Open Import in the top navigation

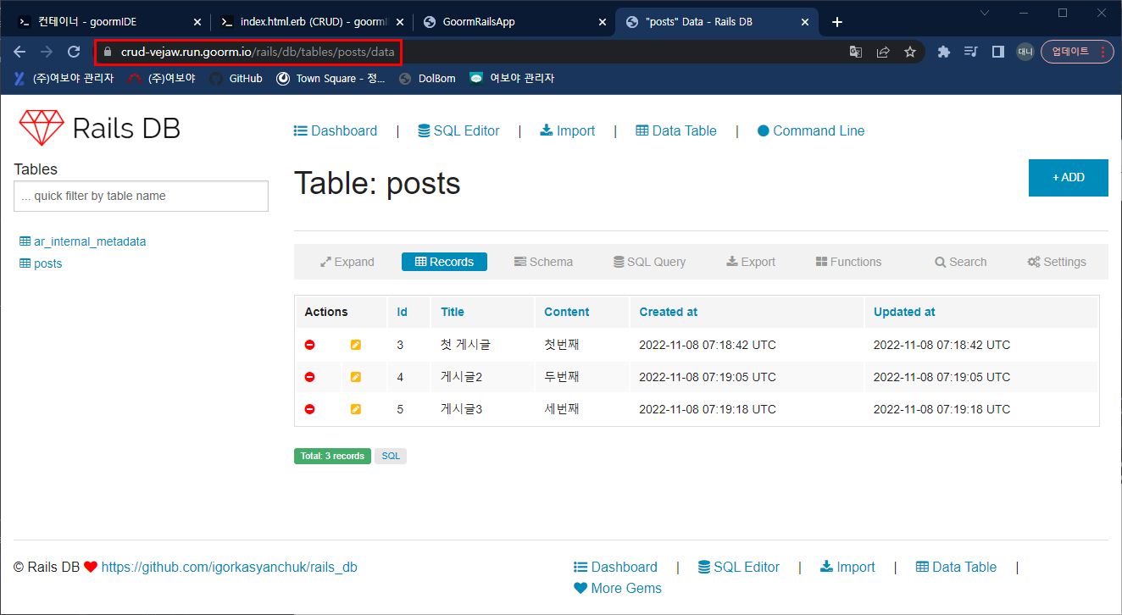(x=568, y=130)
